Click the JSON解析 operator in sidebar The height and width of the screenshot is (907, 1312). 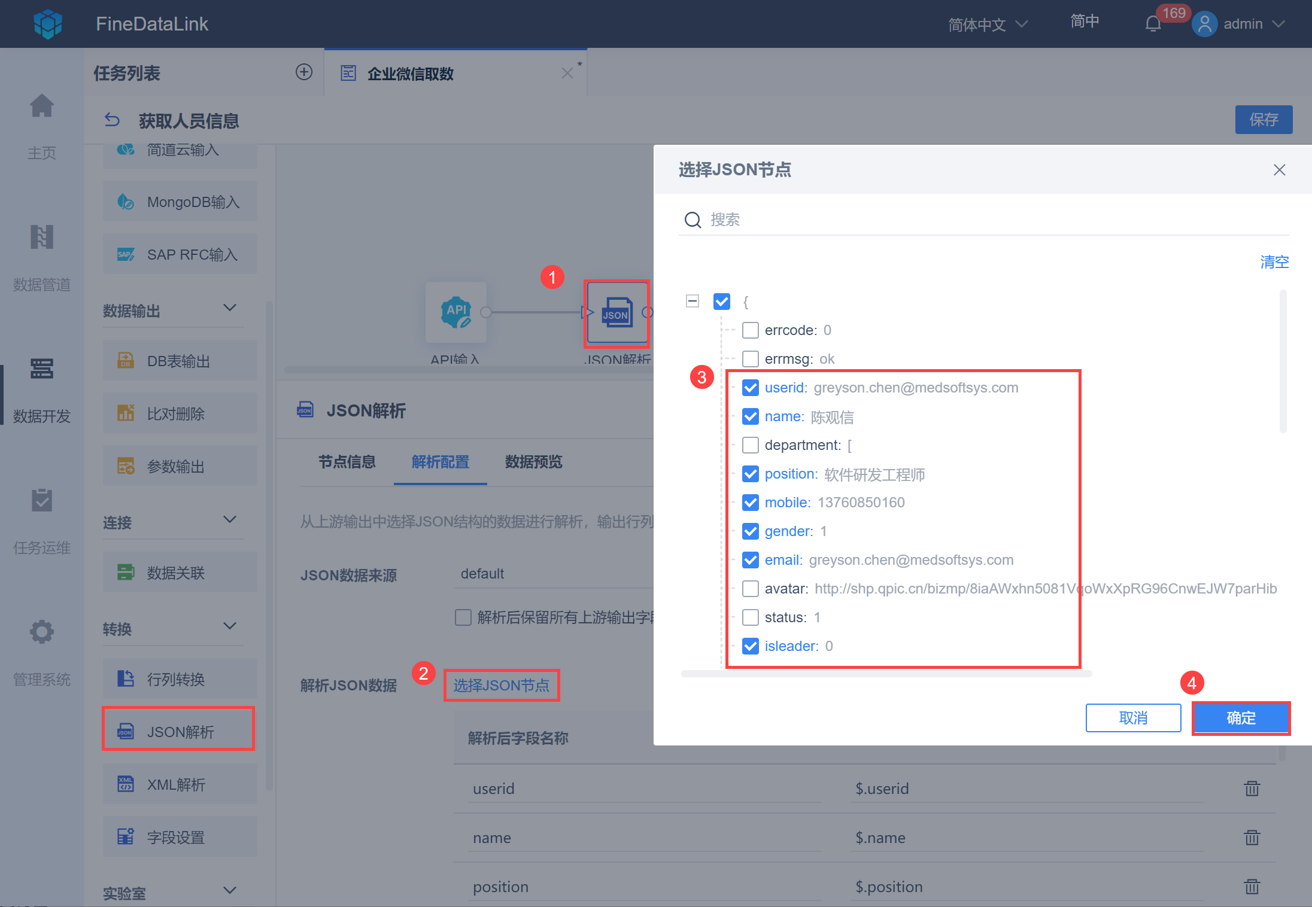(x=179, y=731)
